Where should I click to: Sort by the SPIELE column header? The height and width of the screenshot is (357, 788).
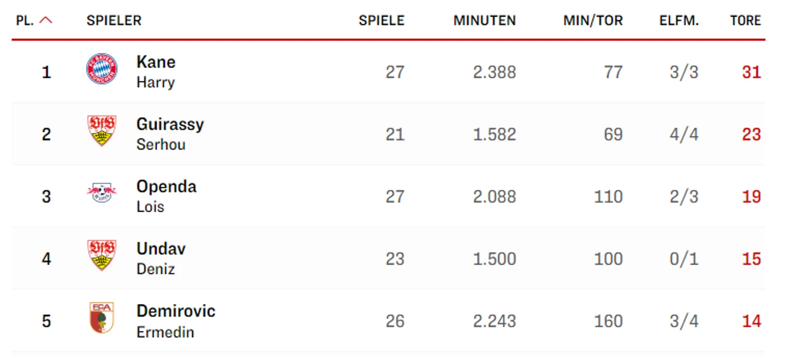coord(382,21)
